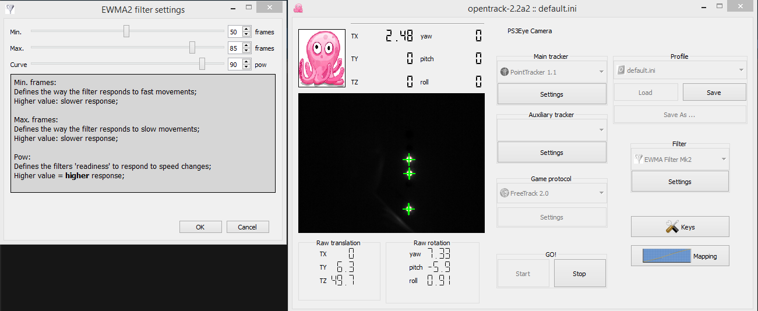
Task: Click the raw translation TY value 6.3
Action: (345, 267)
